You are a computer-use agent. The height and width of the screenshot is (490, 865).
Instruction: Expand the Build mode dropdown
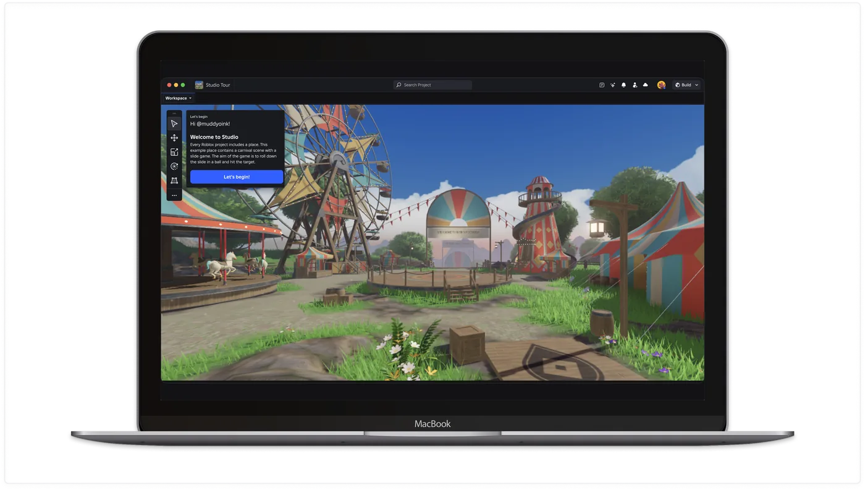tap(686, 85)
